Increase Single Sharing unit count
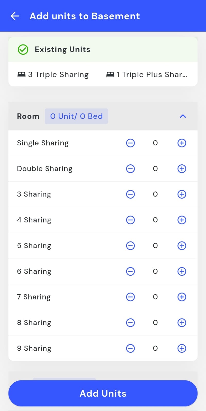 [182, 143]
